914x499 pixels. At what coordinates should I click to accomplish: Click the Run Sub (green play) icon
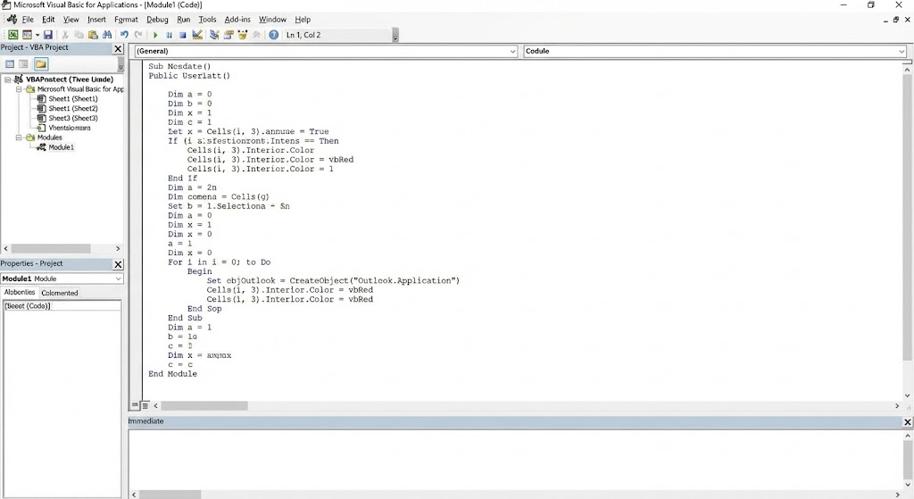coord(155,35)
